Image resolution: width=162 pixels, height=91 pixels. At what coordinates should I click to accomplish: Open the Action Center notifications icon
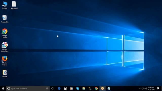[158, 88]
